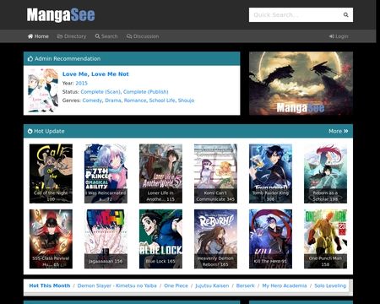Open the Login link
380x304 pixels.
click(x=339, y=36)
